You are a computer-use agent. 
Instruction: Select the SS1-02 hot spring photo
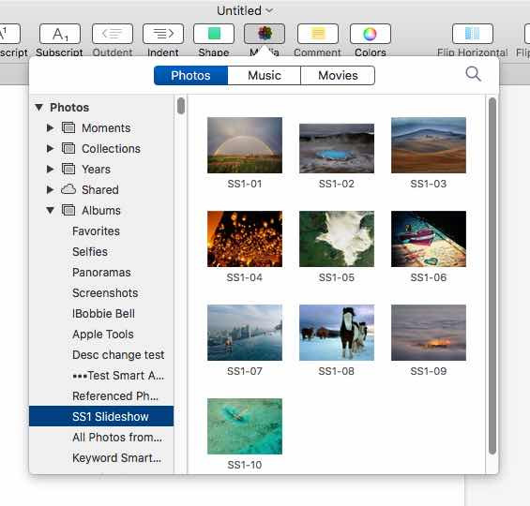(337, 148)
